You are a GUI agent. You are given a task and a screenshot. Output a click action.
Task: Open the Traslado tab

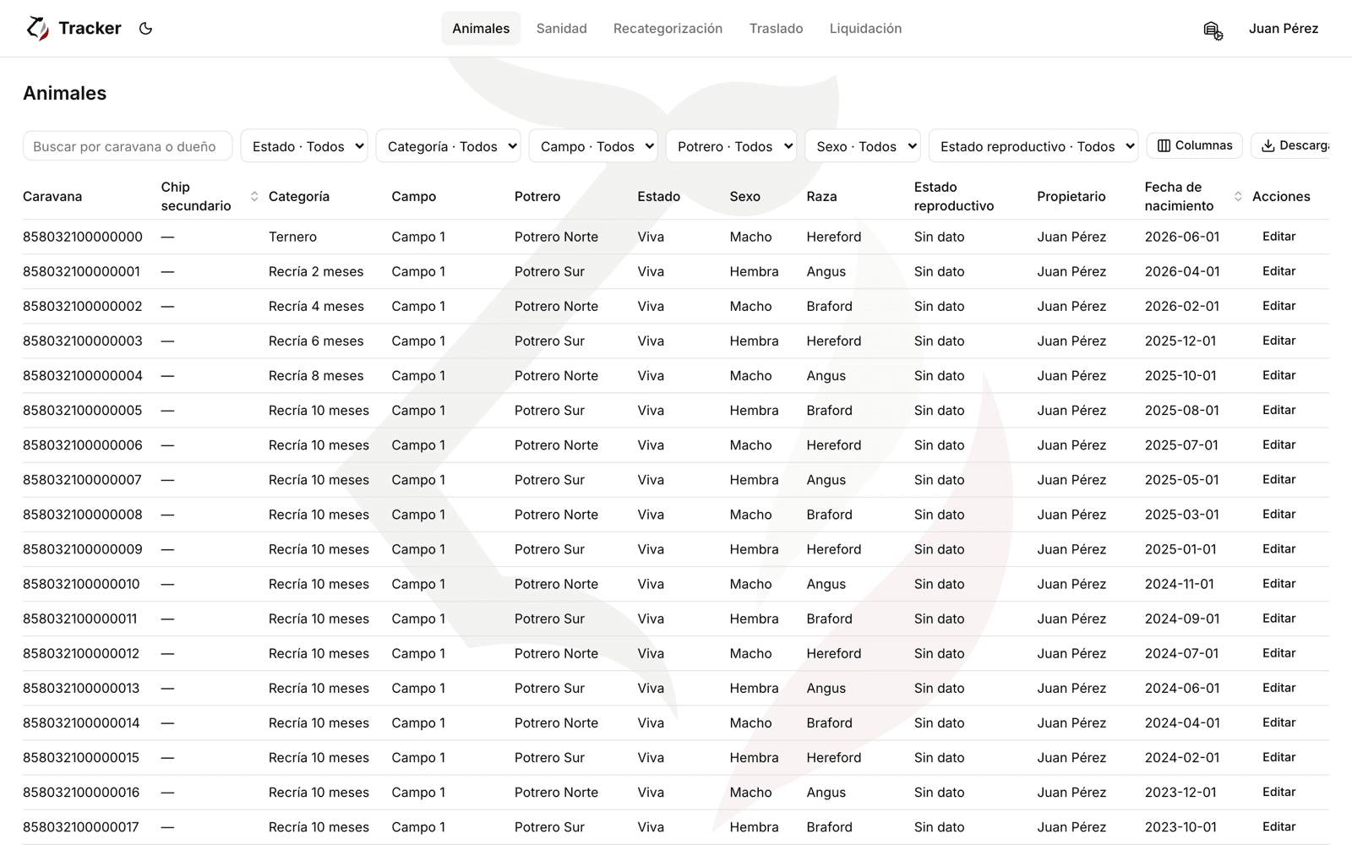coord(776,29)
